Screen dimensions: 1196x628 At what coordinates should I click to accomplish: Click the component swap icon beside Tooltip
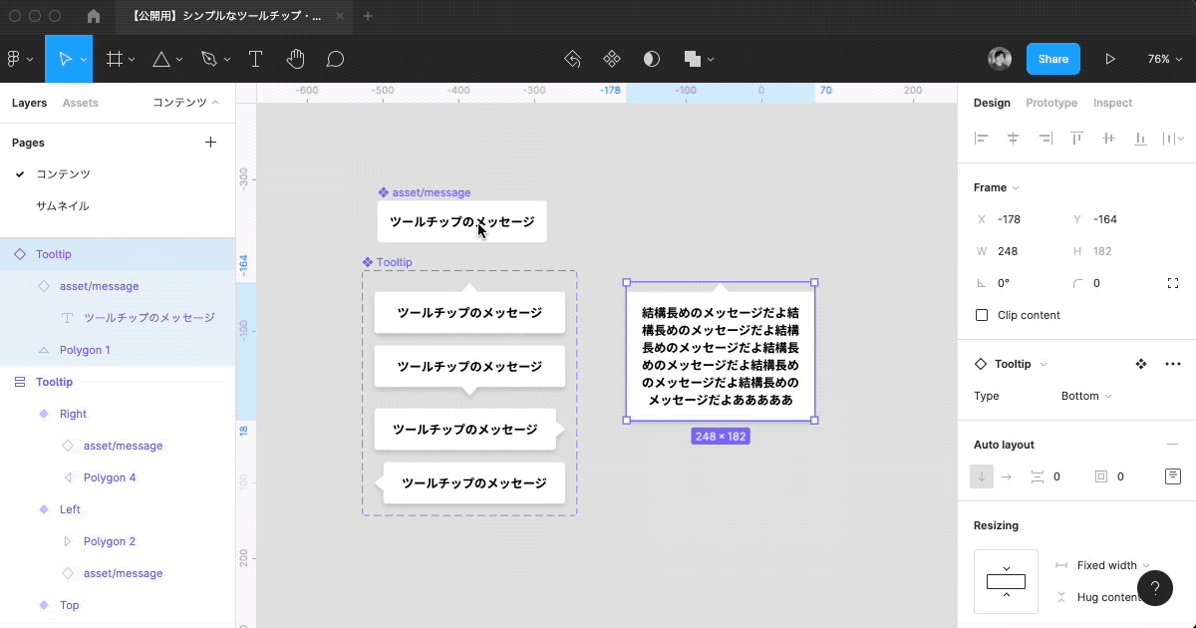pyautogui.click(x=1141, y=364)
